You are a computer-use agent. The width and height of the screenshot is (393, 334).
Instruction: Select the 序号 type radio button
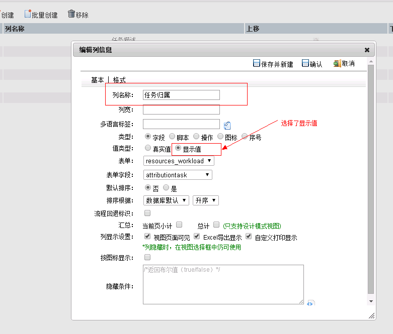tap(245, 136)
